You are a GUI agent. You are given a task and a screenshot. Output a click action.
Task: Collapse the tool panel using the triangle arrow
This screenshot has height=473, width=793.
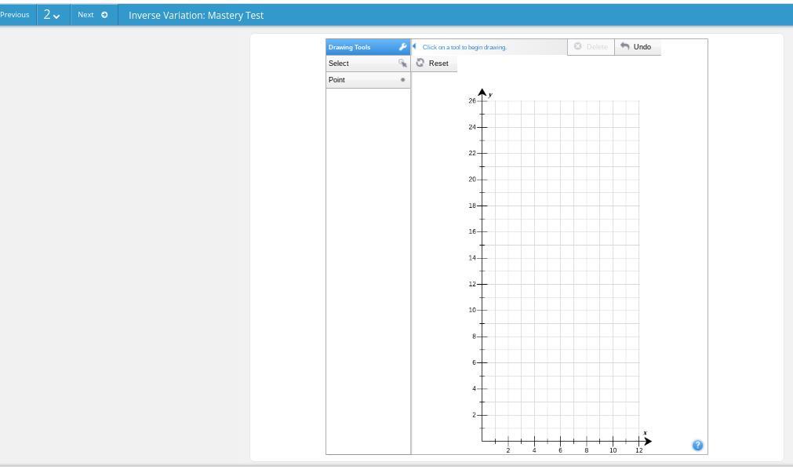coord(415,46)
